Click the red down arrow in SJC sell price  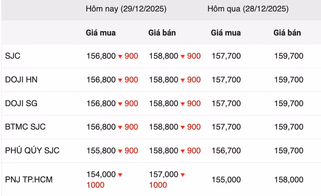click(183, 56)
